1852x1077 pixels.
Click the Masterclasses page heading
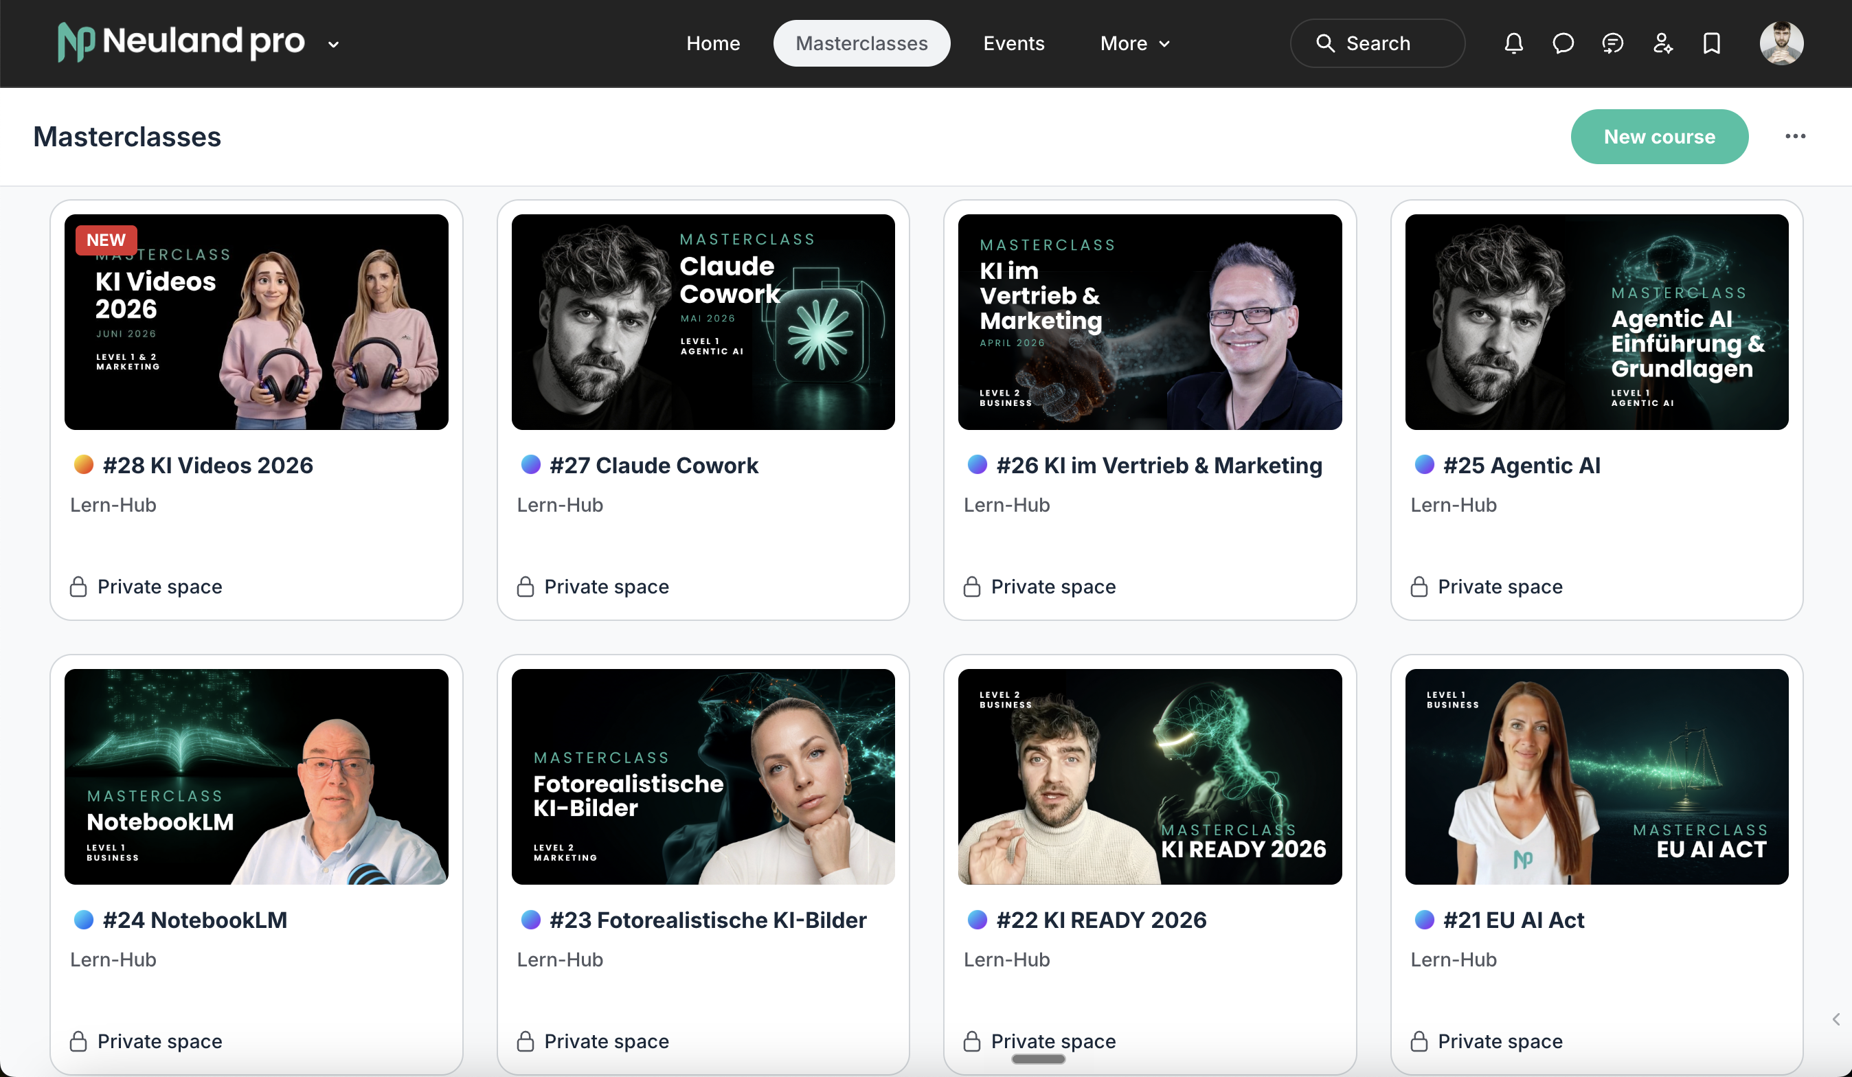coord(127,137)
